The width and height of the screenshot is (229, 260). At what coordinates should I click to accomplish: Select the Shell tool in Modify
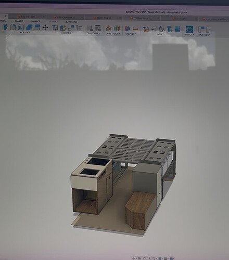point(21,28)
